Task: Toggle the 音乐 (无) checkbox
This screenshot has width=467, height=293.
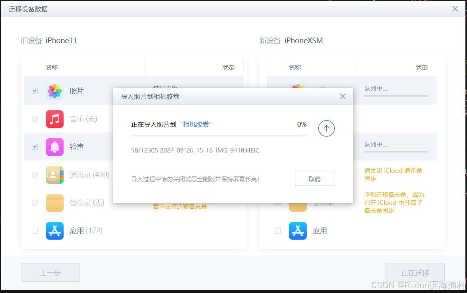Action: (x=35, y=119)
